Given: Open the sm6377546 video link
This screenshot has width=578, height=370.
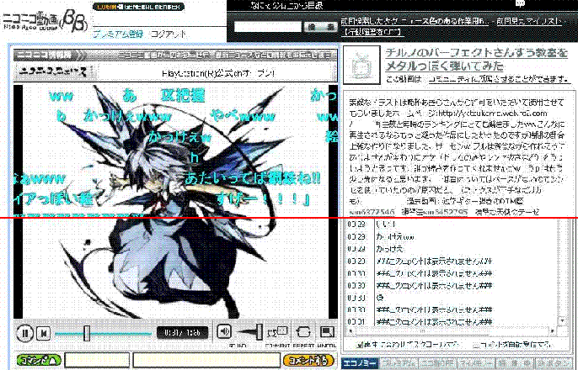Looking at the screenshot, I should [x=372, y=212].
